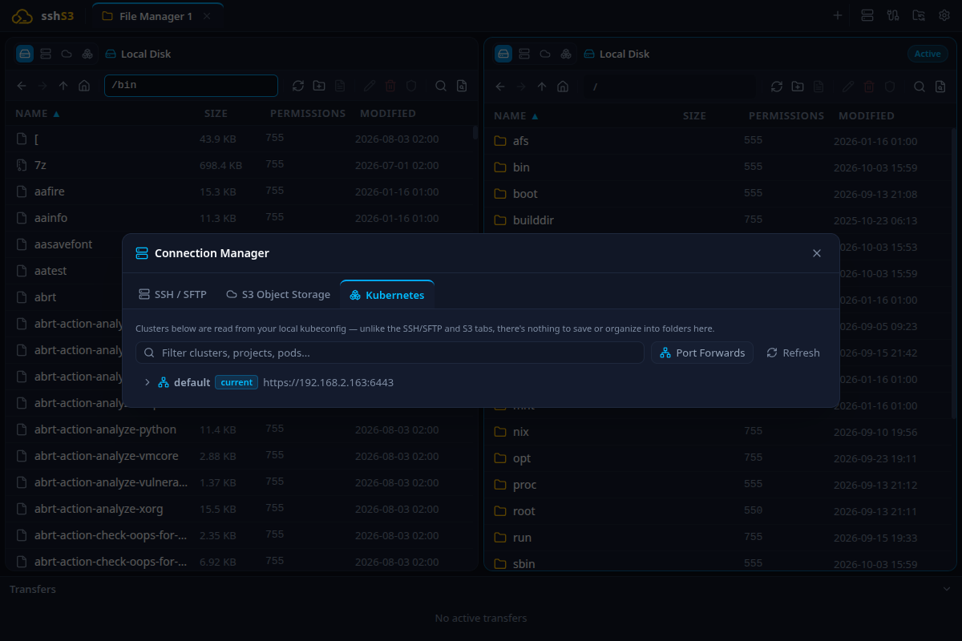The height and width of the screenshot is (641, 962).
Task: Create new folder in left pane
Action: 319,86
